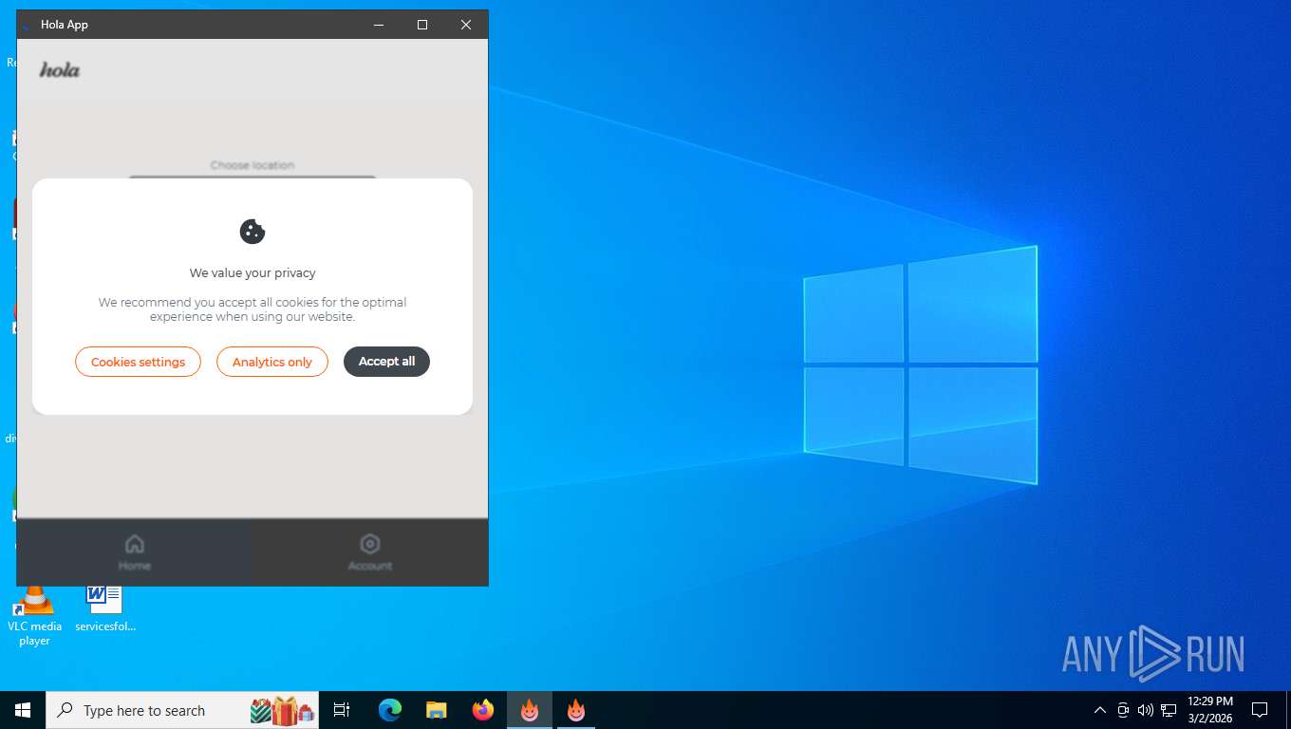Viewport: 1291px width, 729px height.
Task: Choose Analytics only cookies
Action: click(272, 362)
